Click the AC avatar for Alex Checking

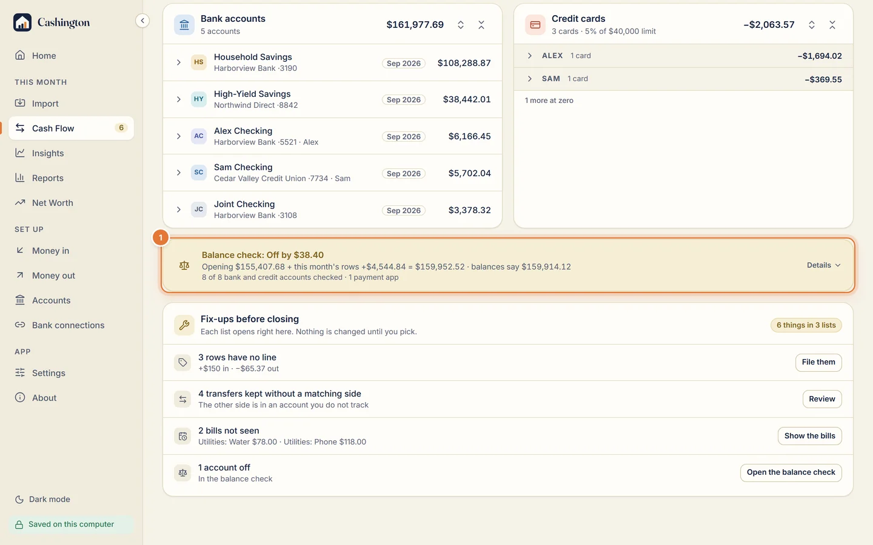pos(199,136)
